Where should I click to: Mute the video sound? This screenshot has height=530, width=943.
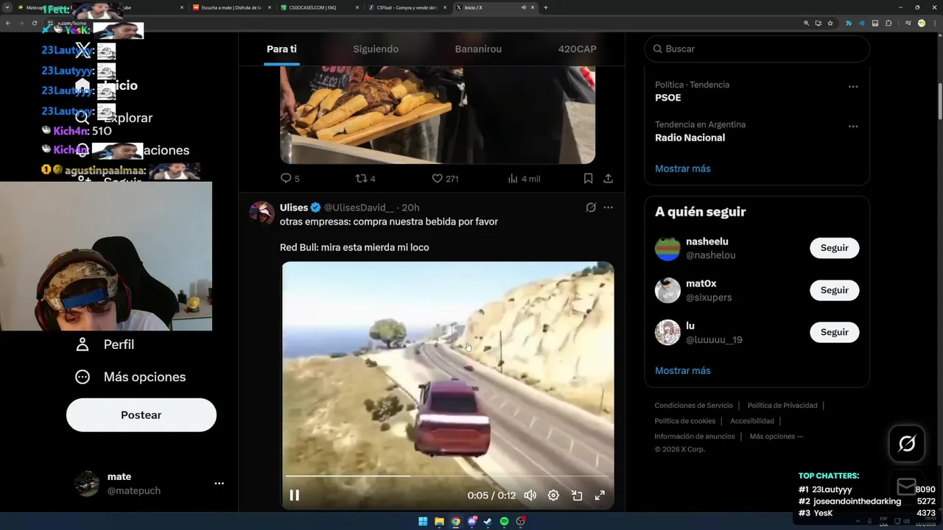(530, 495)
